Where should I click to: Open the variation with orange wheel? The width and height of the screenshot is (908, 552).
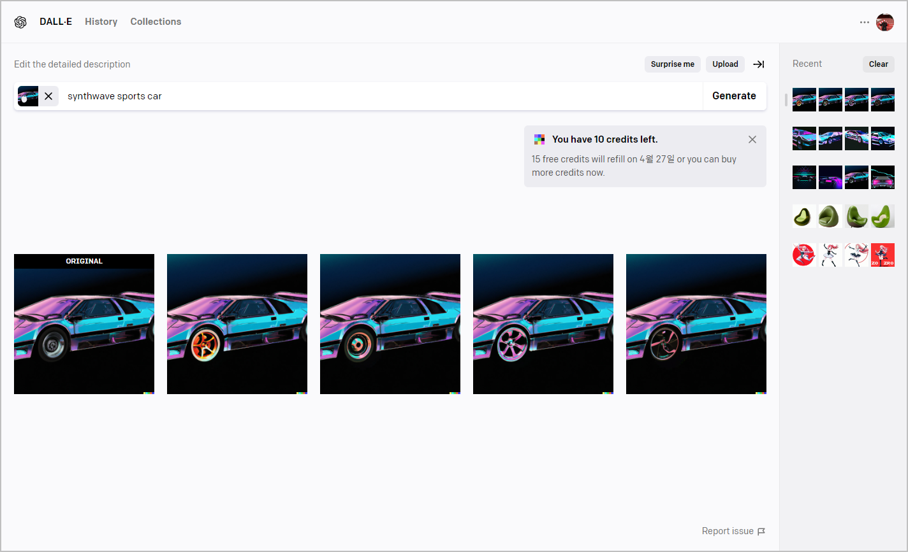coord(237,324)
